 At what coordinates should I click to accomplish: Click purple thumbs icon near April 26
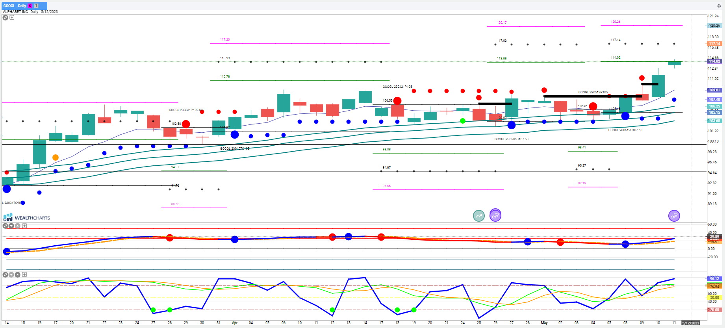495,215
